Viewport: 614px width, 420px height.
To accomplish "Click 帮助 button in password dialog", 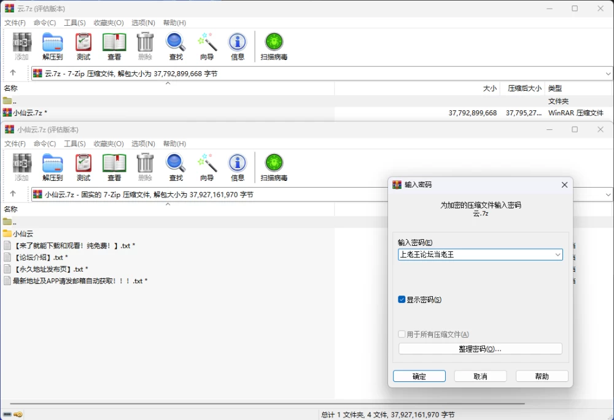I will (x=542, y=376).
